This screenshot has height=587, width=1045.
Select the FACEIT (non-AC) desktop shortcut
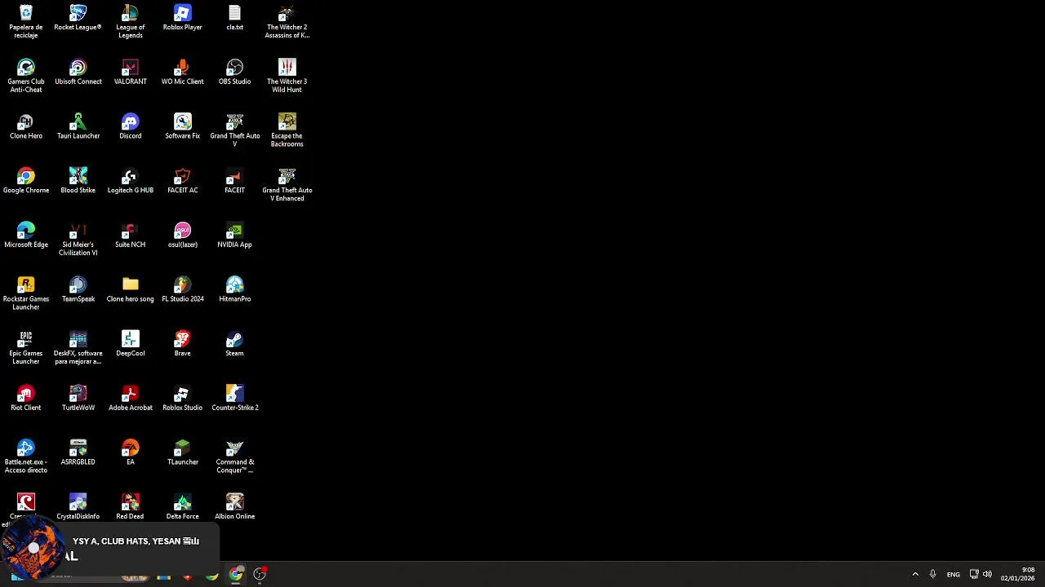[235, 181]
